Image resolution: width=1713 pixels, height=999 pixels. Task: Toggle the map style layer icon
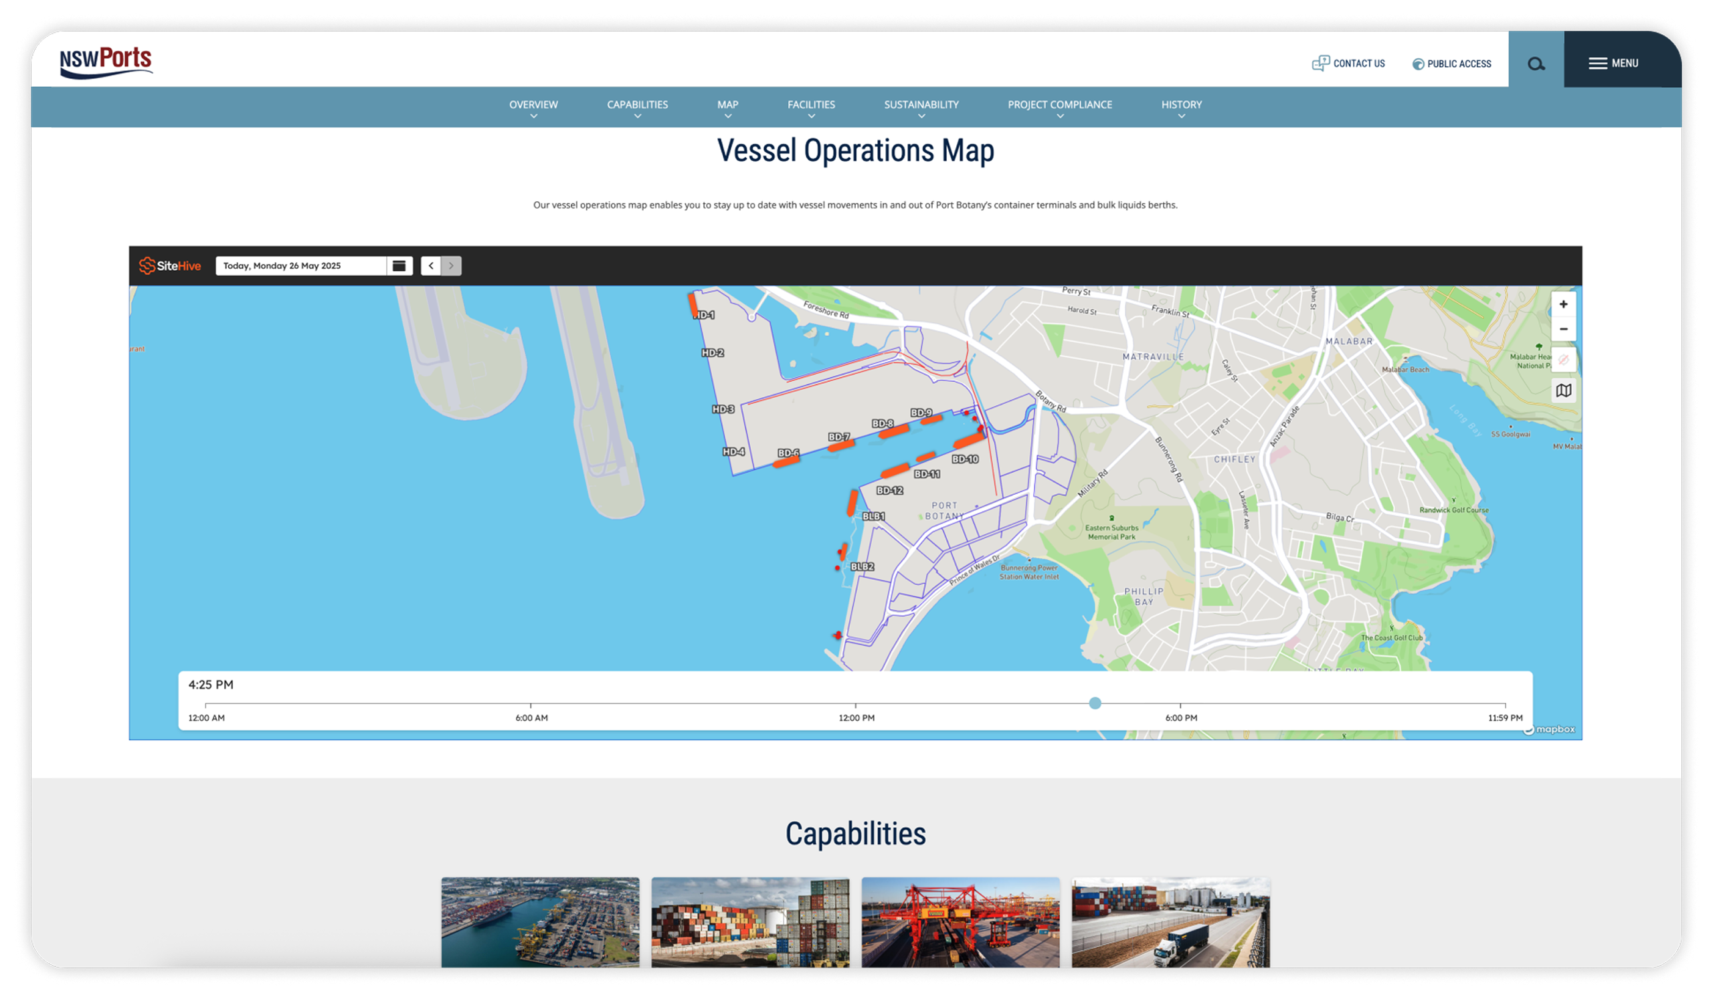[x=1564, y=391]
